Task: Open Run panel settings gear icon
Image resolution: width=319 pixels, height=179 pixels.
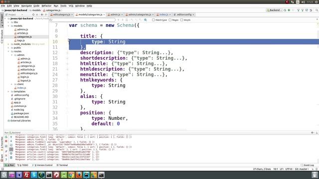Action: tap(313, 133)
